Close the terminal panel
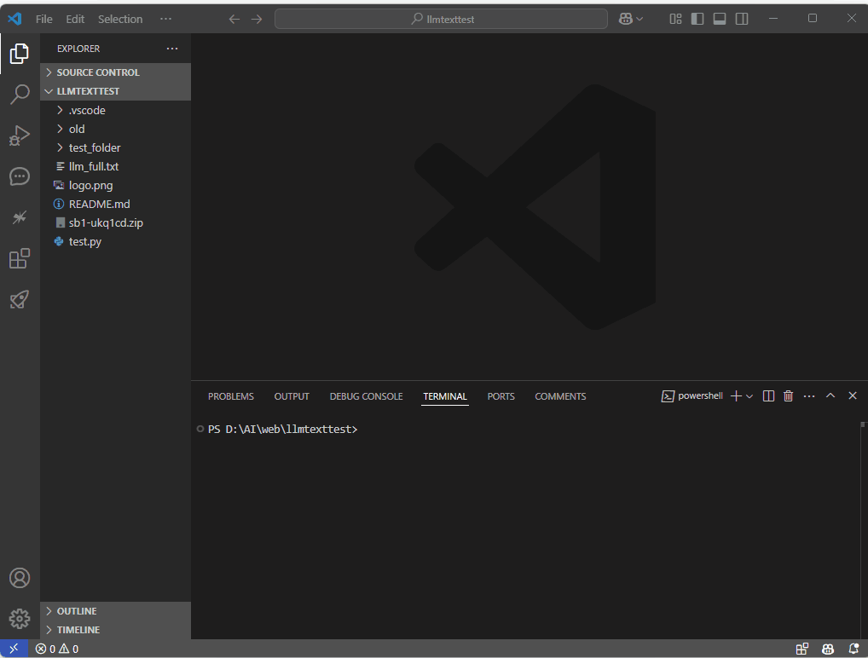 pyautogui.click(x=853, y=395)
